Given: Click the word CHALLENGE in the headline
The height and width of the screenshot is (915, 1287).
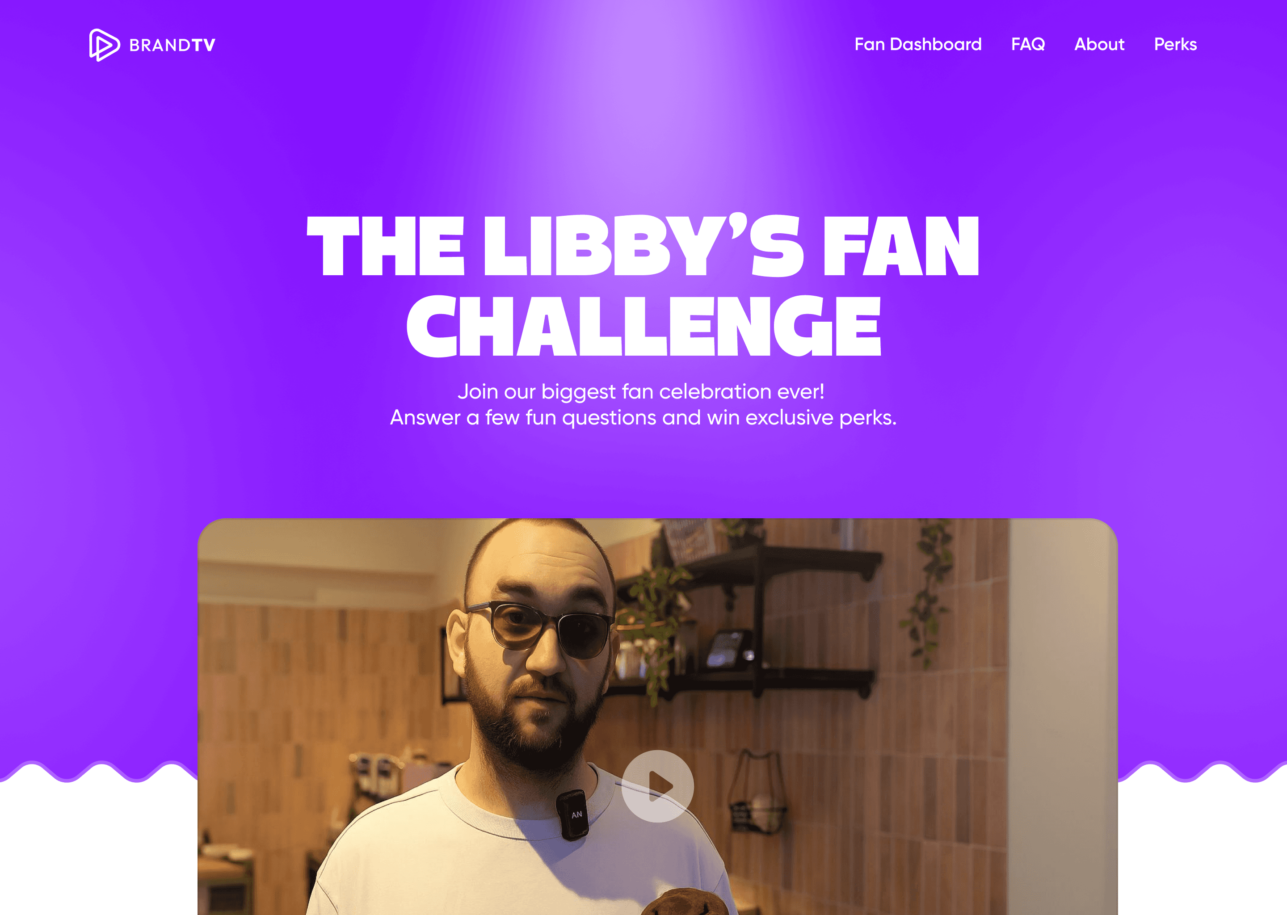Looking at the screenshot, I should point(643,326).
